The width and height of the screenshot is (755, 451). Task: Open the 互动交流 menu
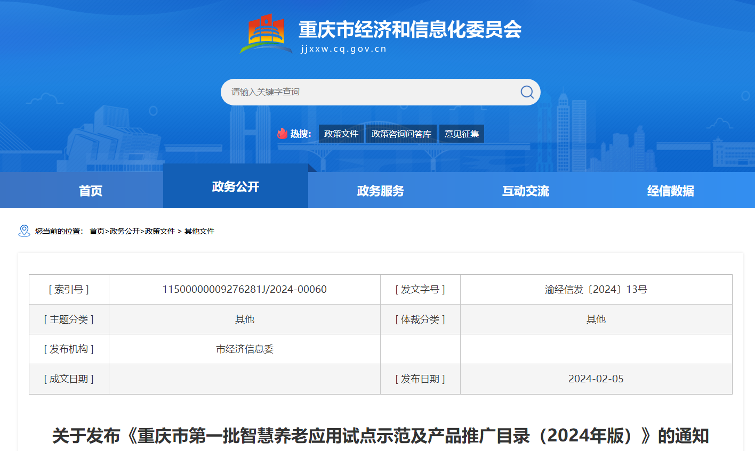[525, 191]
